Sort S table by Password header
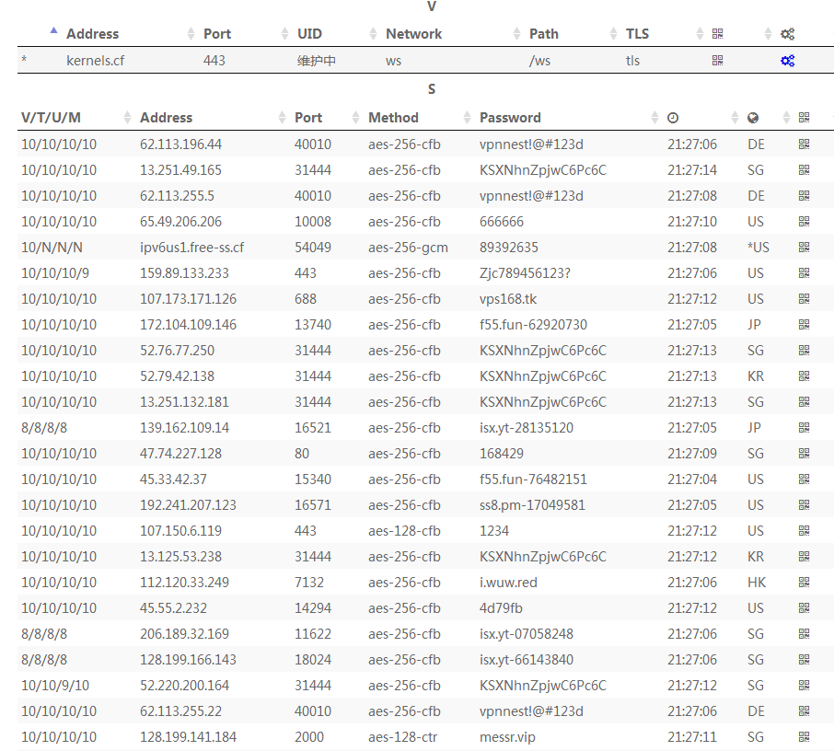 pyautogui.click(x=510, y=118)
